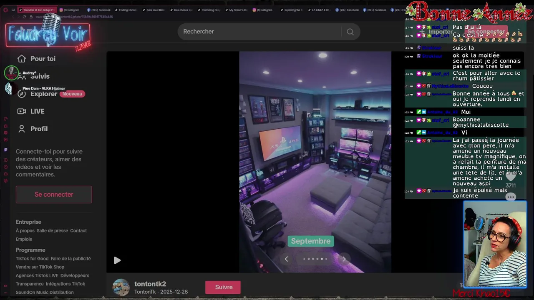
Task: Open the comments bubble icon
Action: click(x=511, y=197)
